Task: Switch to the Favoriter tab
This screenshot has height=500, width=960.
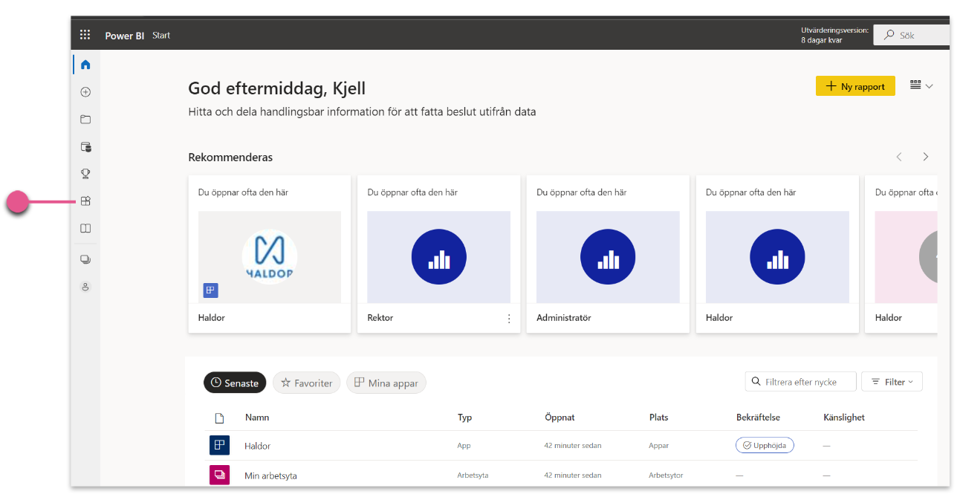Action: click(306, 383)
